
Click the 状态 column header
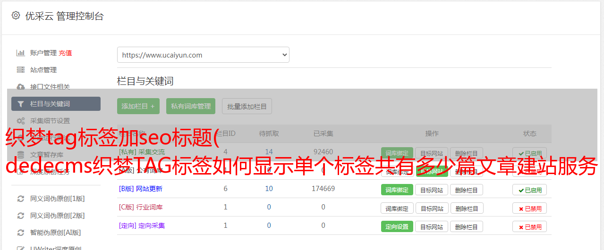point(530,133)
